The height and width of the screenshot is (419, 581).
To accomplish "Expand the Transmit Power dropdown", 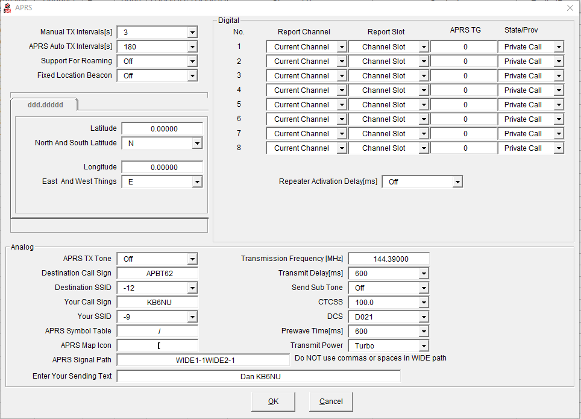I will (424, 346).
